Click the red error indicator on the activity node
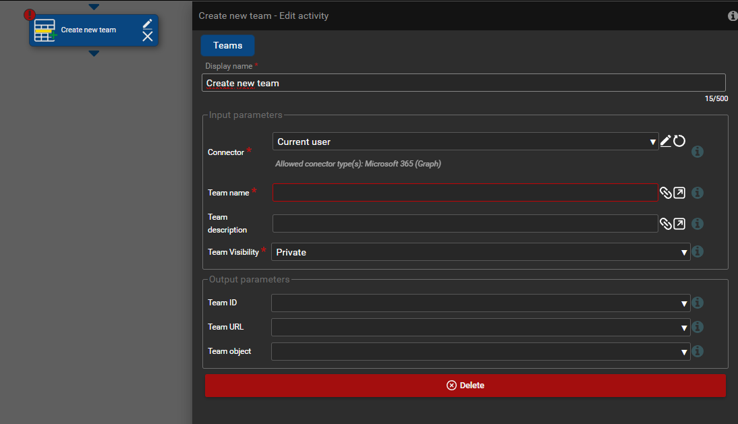738x424 pixels. (30, 14)
